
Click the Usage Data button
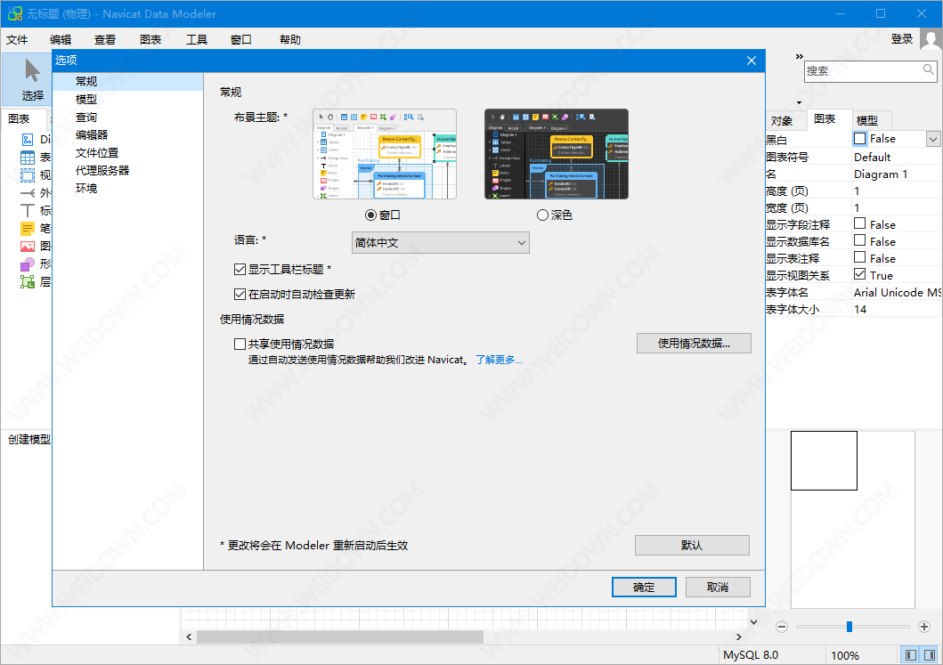(x=694, y=344)
